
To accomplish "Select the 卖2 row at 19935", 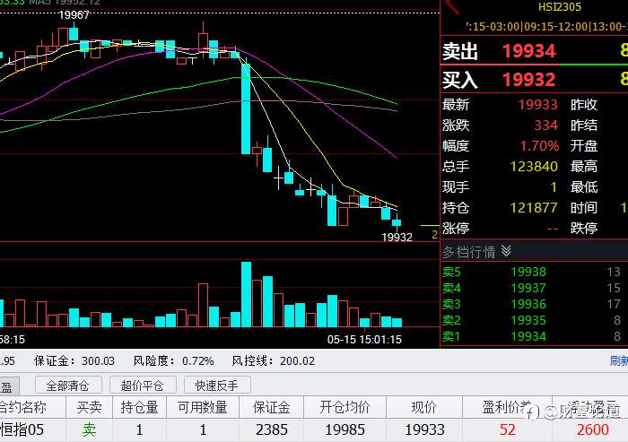I will 534,320.
